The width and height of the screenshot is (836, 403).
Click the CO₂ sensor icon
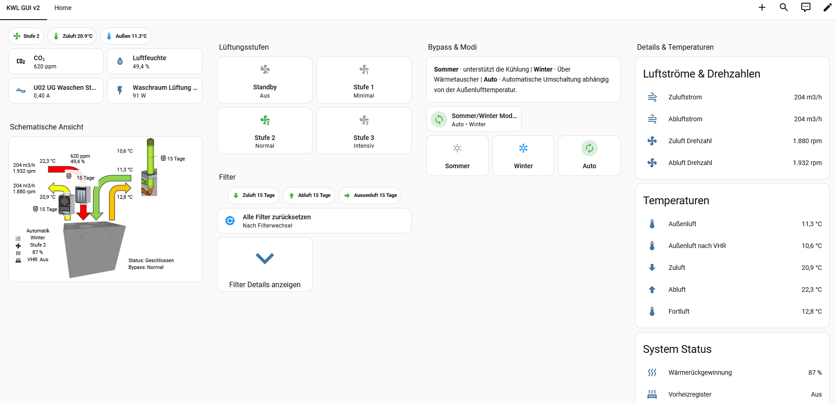[x=21, y=62]
